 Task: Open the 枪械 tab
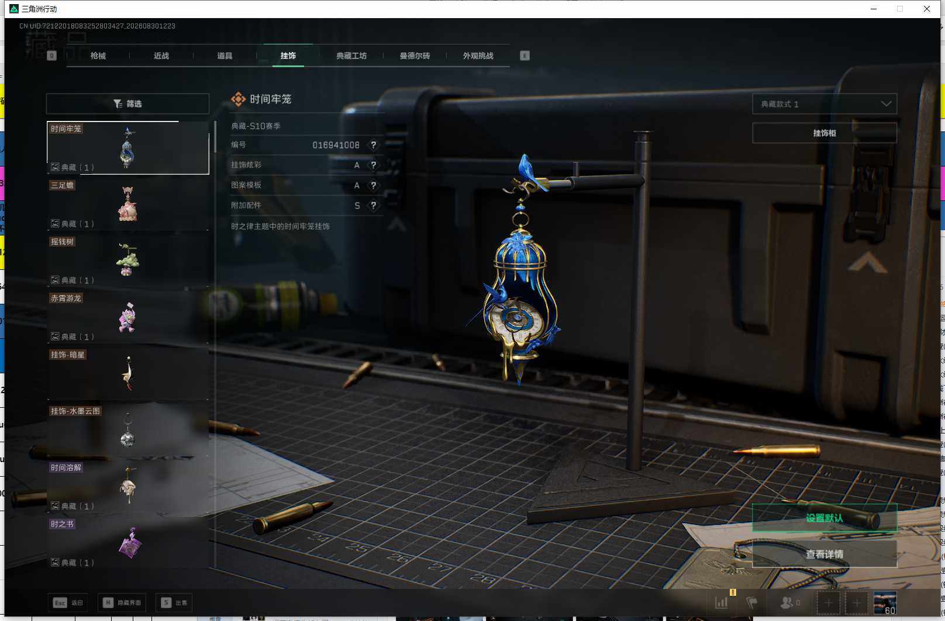[x=98, y=55]
